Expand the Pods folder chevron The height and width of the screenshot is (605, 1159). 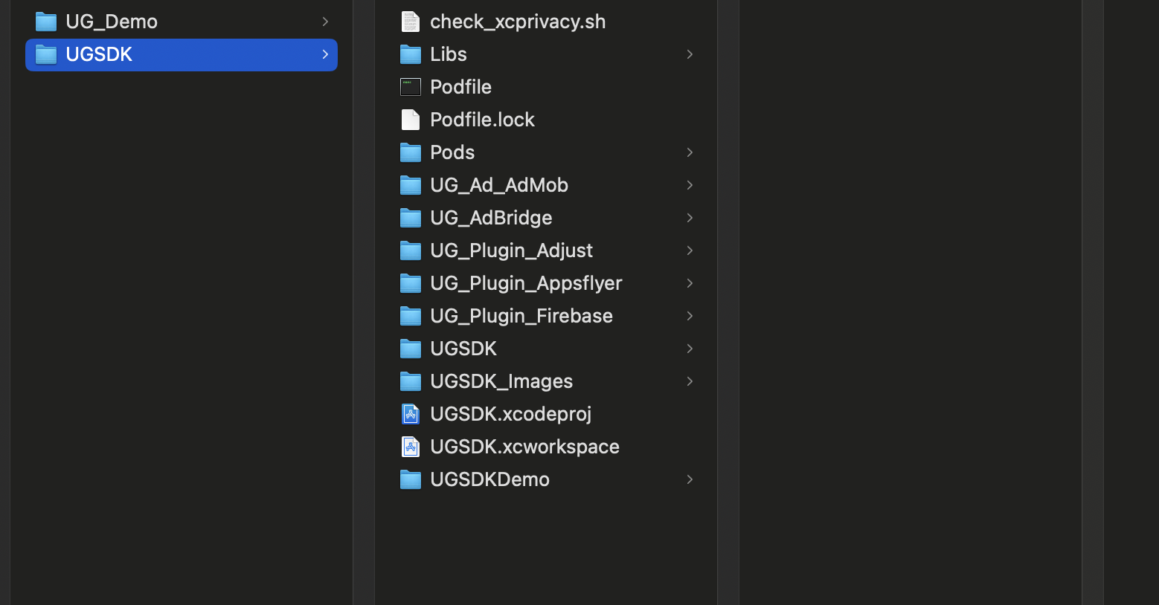pyautogui.click(x=689, y=152)
